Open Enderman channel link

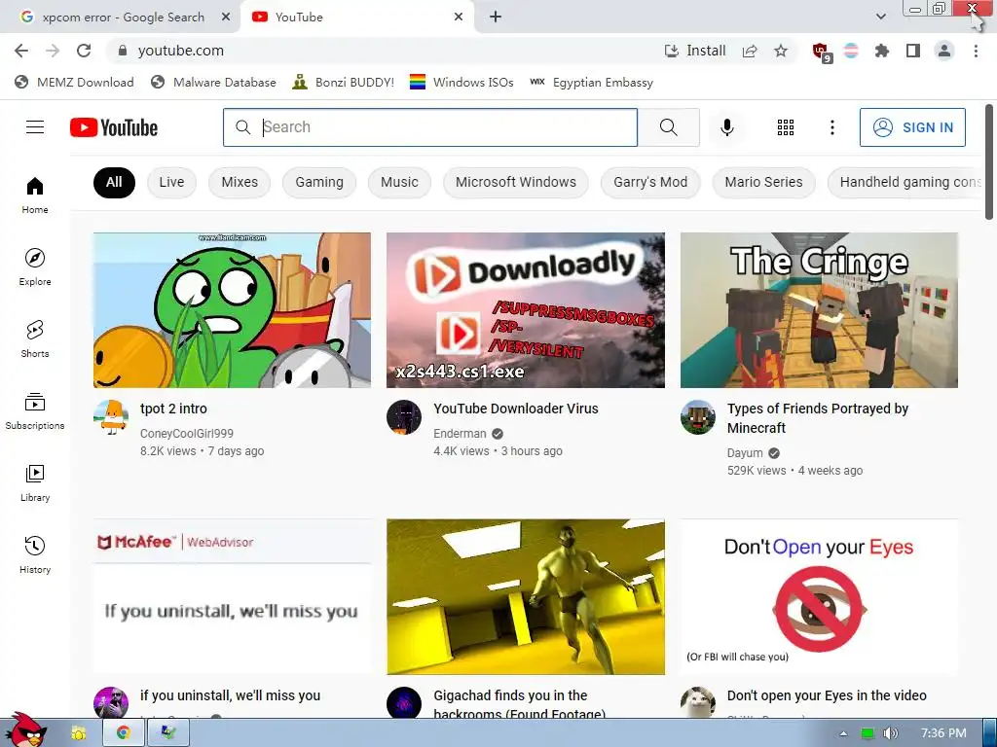click(x=460, y=433)
